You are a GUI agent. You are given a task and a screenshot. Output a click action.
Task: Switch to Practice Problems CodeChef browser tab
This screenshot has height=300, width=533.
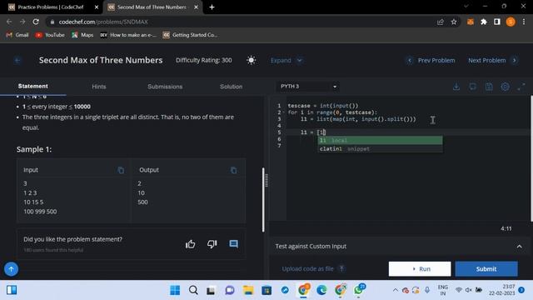tap(50, 7)
